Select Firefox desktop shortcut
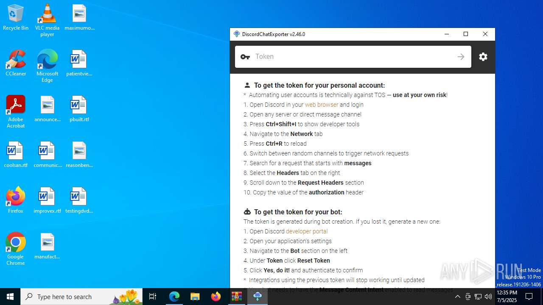 [16, 200]
